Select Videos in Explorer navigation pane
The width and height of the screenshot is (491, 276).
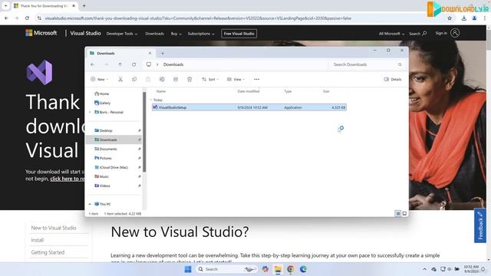click(102, 186)
